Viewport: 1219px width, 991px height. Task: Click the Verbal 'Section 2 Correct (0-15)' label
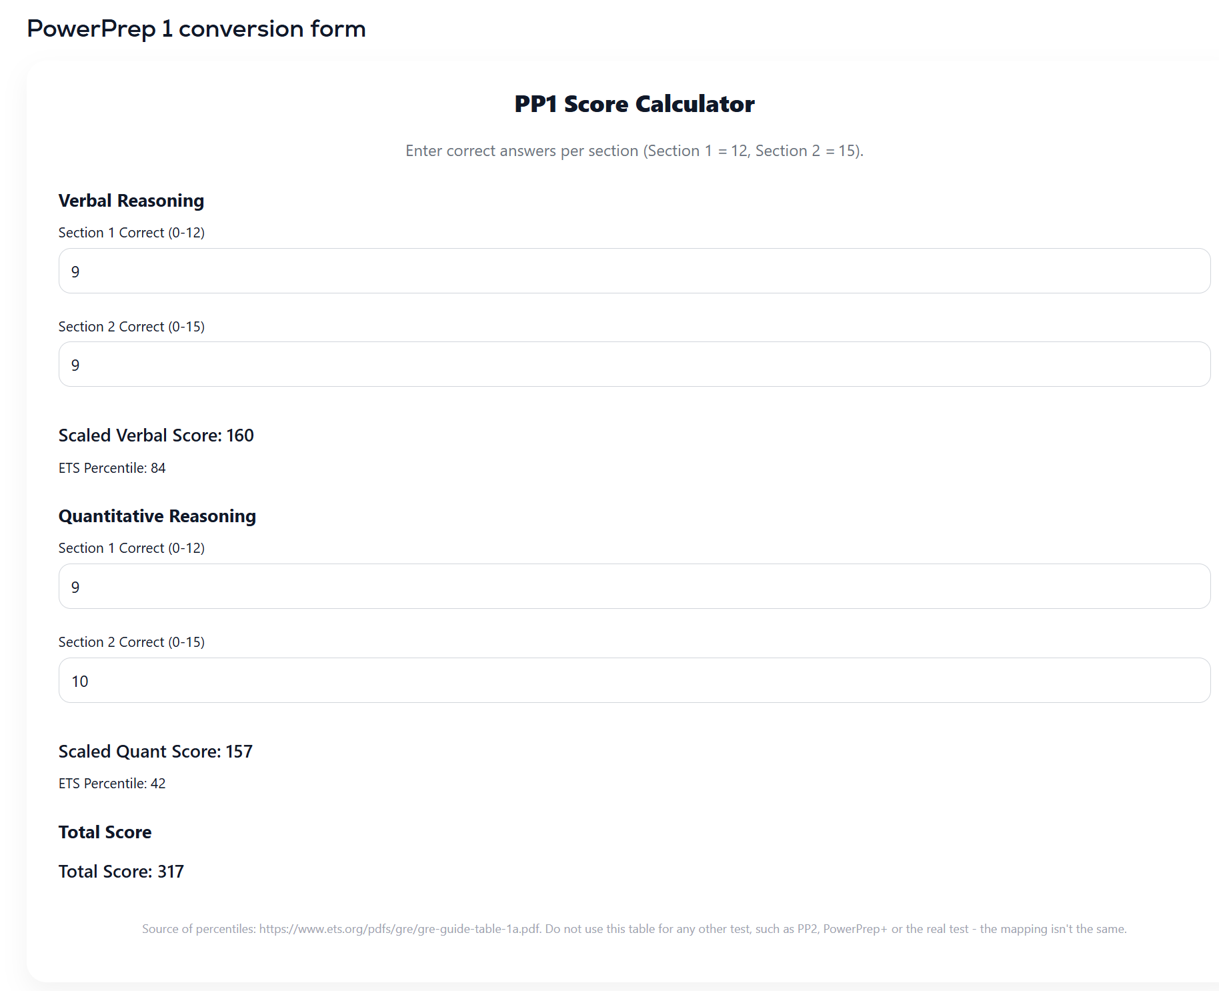(x=131, y=327)
